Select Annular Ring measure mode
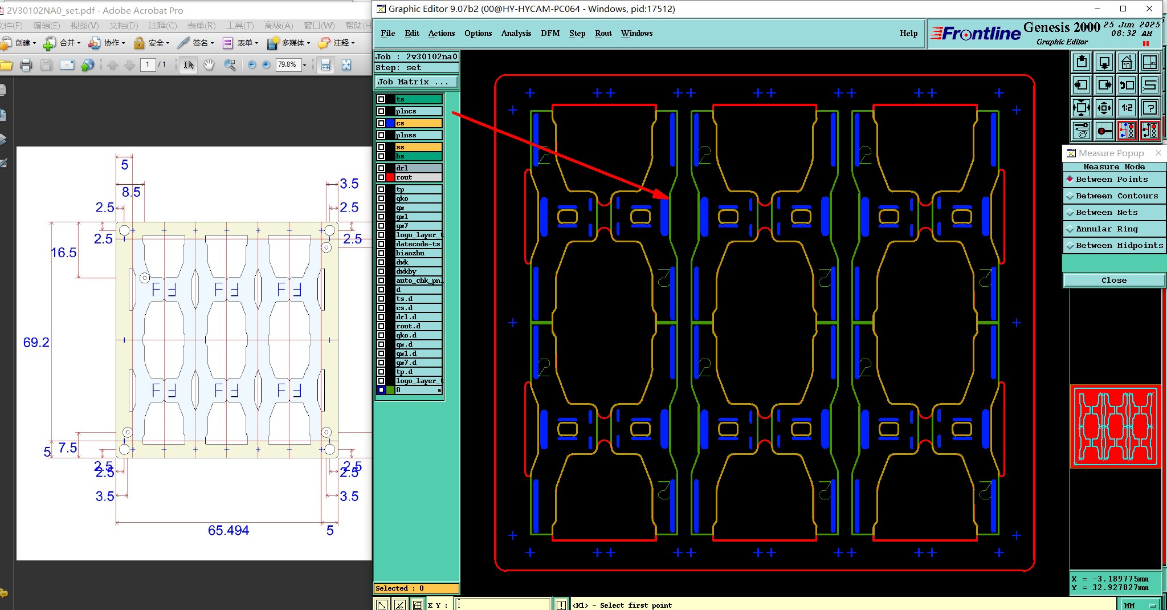This screenshot has height=610, width=1167. (x=1114, y=229)
